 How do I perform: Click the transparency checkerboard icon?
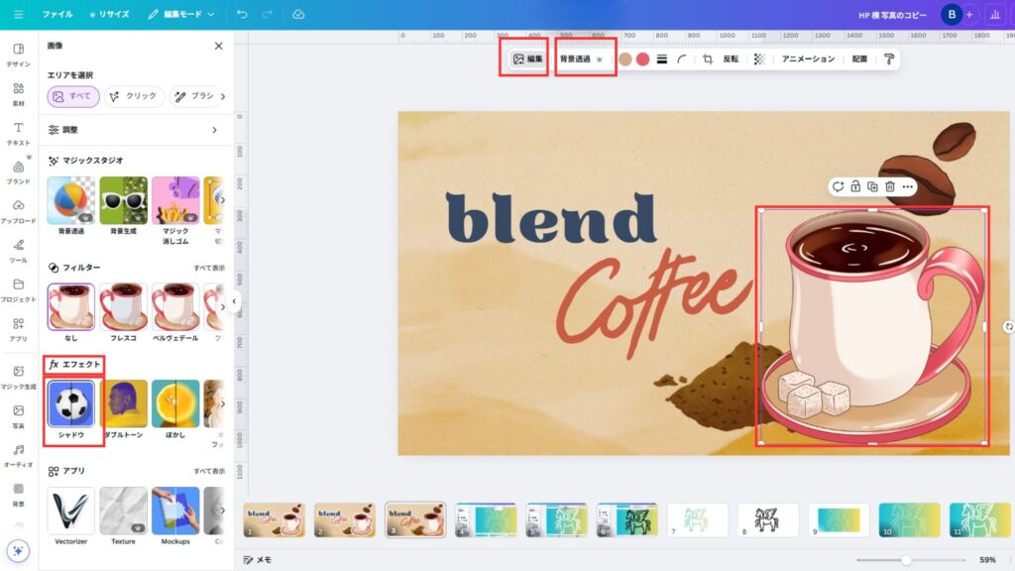(x=759, y=59)
